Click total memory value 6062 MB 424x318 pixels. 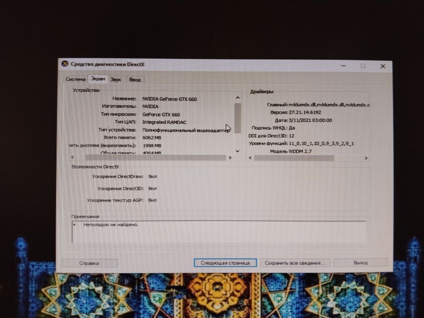pyautogui.click(x=152, y=138)
